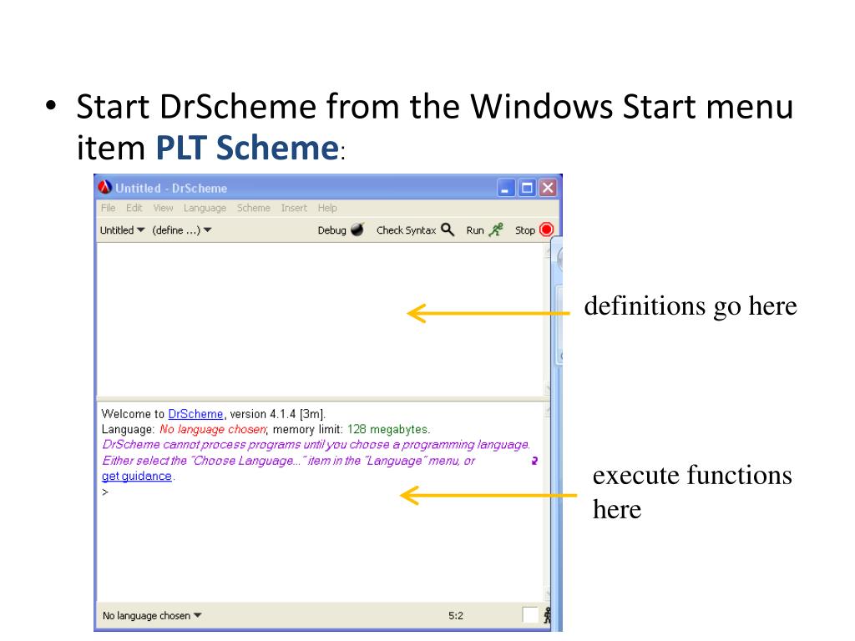Close the DrScheme window
This screenshot has width=855, height=641.
[x=548, y=188]
